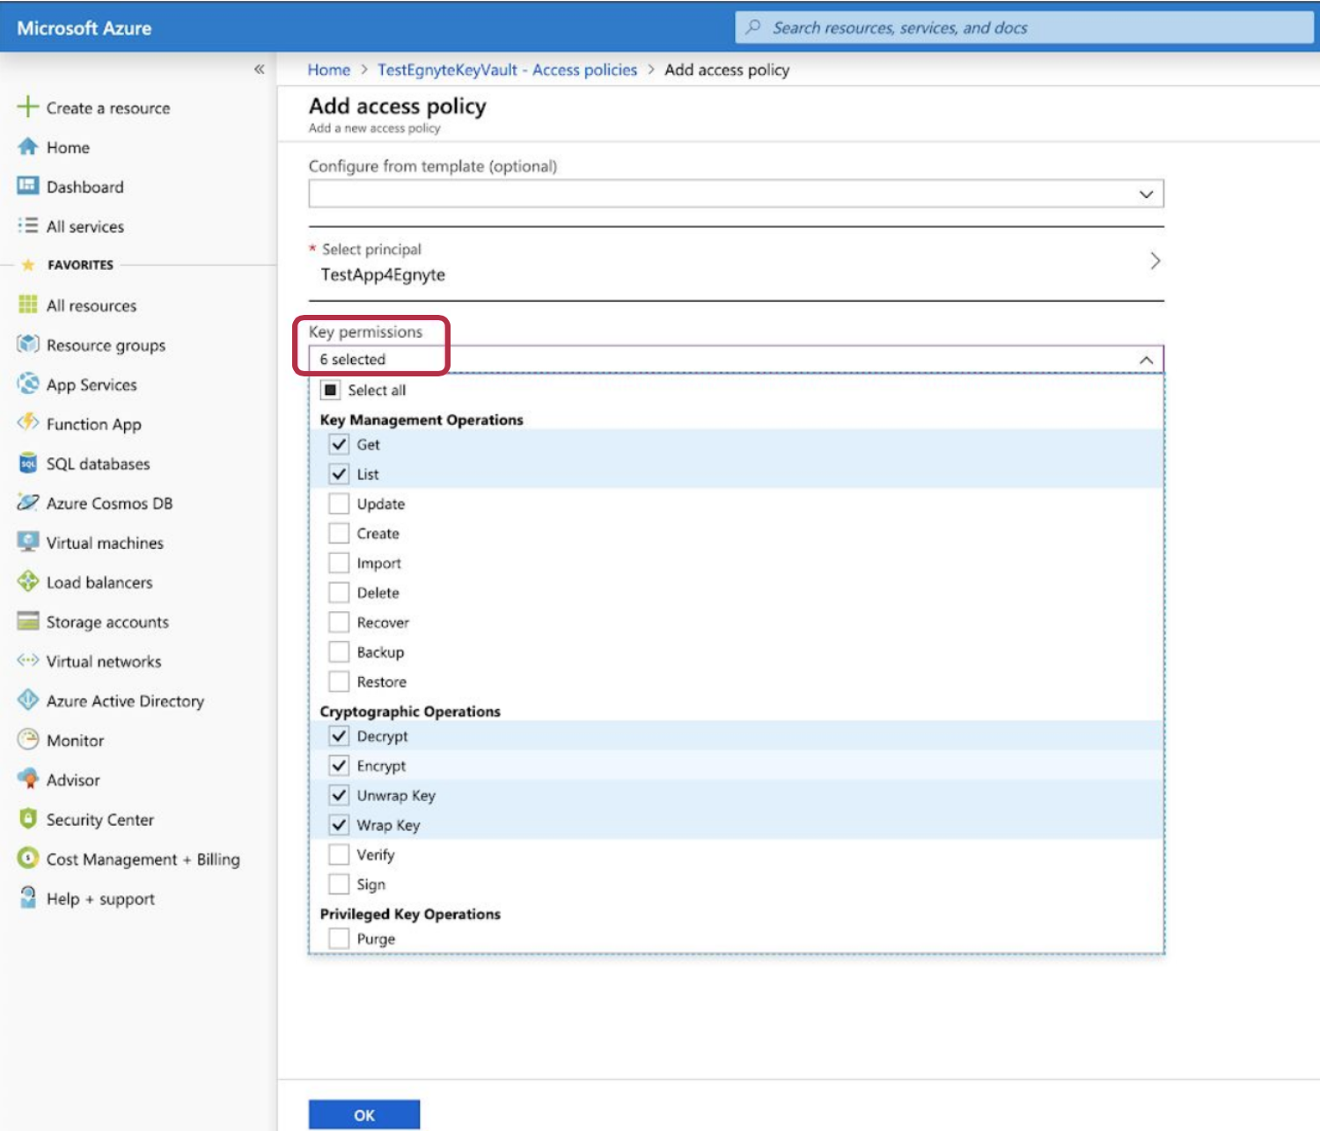Uncheck the Unwrap Key operation
Viewport: 1320px width, 1131px height.
point(339,795)
